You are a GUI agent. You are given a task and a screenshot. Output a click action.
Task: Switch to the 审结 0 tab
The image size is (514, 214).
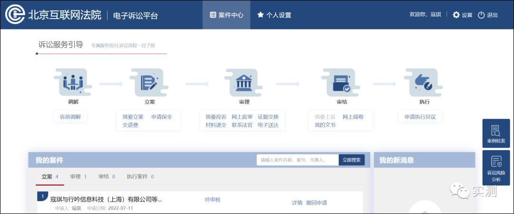107,177
